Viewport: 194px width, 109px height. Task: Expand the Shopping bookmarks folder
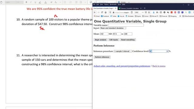172,16
